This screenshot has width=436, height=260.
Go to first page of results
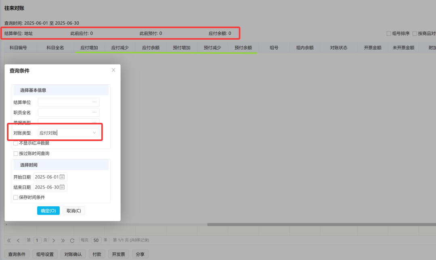(9, 240)
